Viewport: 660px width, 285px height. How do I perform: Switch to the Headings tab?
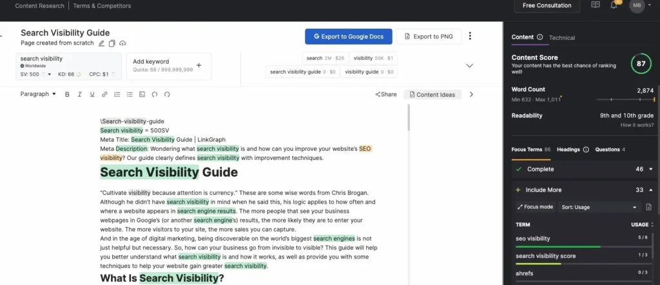(568, 150)
